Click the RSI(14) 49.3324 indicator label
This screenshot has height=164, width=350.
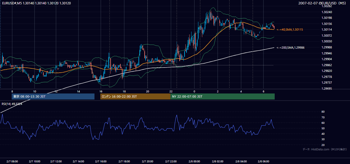(12, 104)
